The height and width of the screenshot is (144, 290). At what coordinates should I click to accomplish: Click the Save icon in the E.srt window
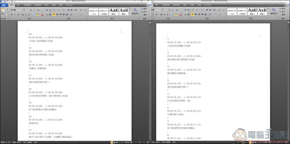4,1
